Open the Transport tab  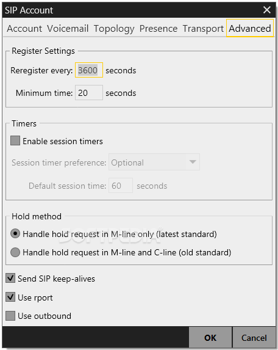tap(203, 29)
